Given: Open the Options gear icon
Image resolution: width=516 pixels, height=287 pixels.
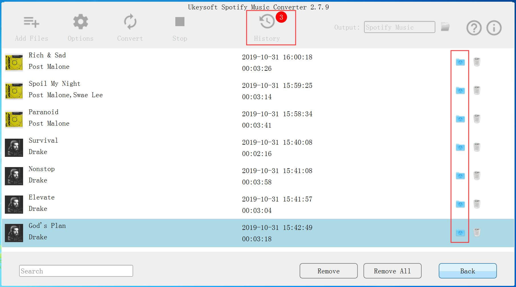Looking at the screenshot, I should pyautogui.click(x=80, y=22).
